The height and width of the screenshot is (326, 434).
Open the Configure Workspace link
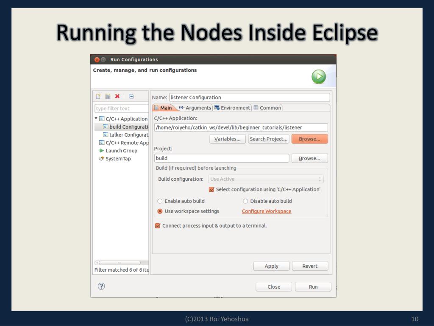267,211
